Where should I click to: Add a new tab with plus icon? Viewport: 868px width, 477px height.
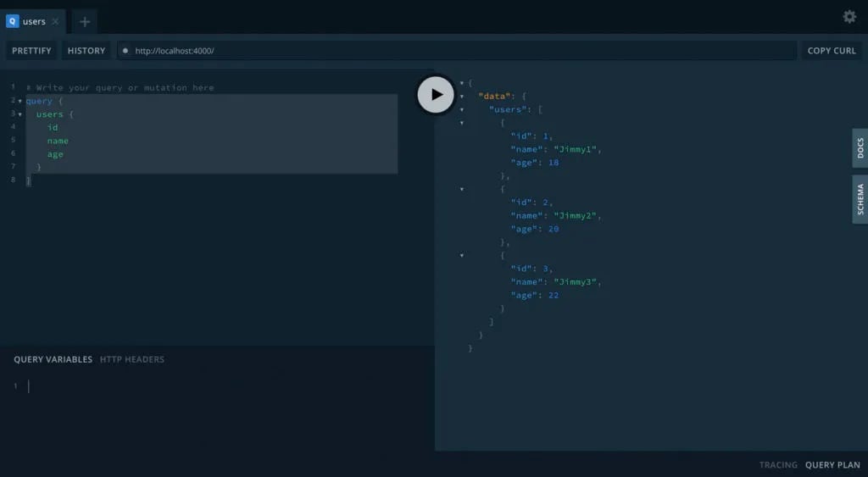tap(85, 21)
